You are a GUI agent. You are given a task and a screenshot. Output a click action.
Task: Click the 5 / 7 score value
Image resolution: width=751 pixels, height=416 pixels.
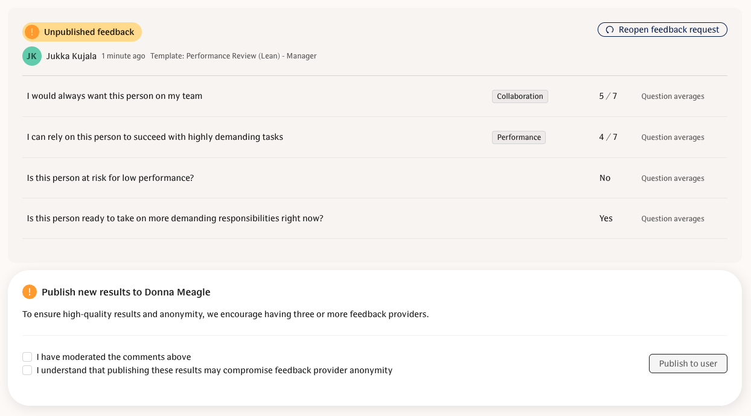607,96
